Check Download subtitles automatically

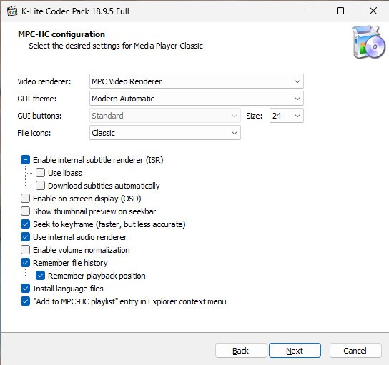[x=40, y=186]
